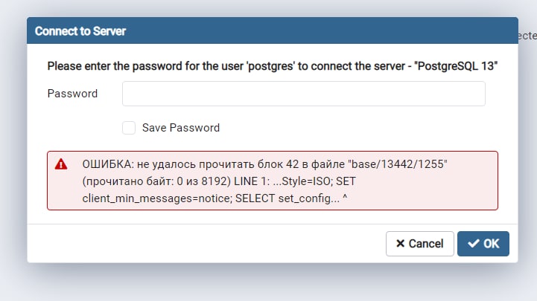Click the Save Password label text

[181, 128]
